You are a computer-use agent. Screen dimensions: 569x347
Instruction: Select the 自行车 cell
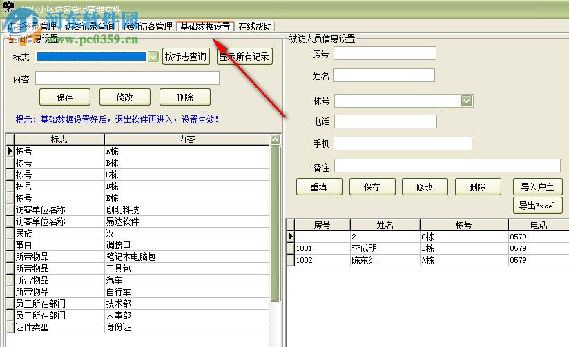[187, 292]
